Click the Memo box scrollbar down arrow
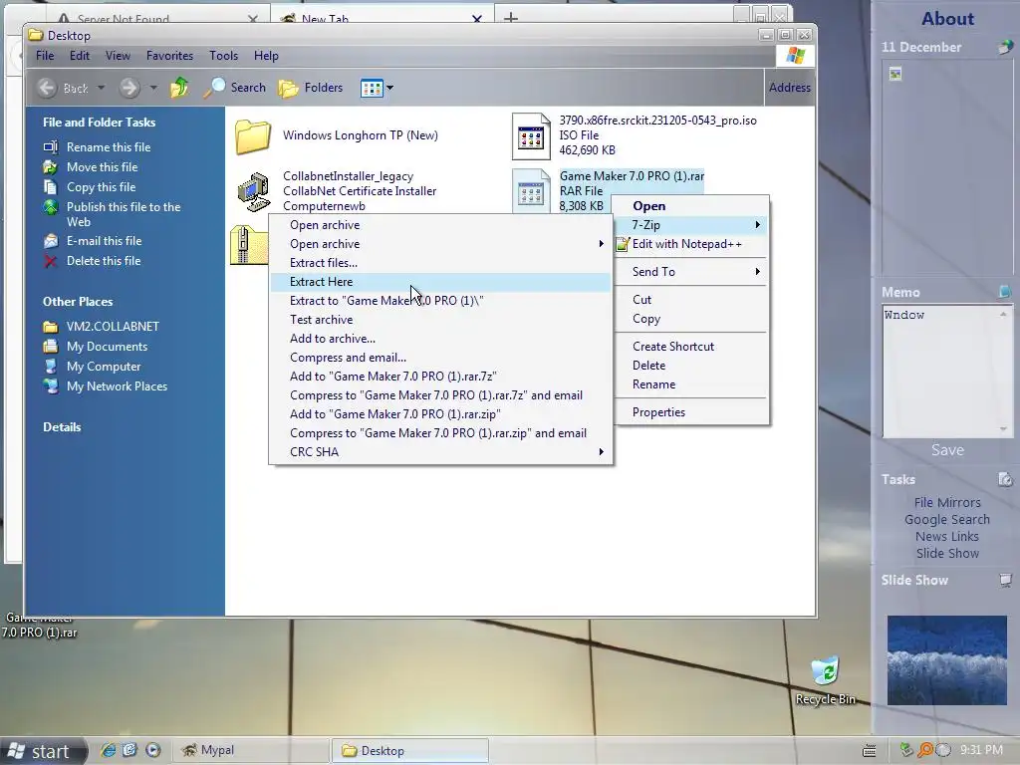1020x765 pixels. [1003, 429]
